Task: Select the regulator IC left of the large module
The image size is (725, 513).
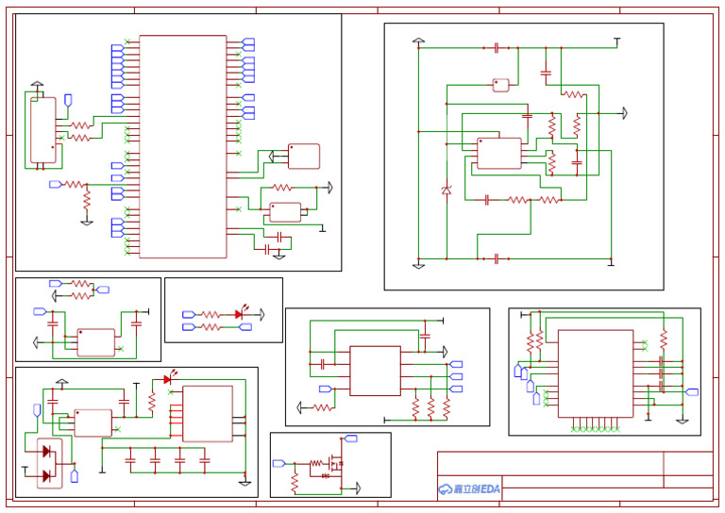Action: pos(93,422)
